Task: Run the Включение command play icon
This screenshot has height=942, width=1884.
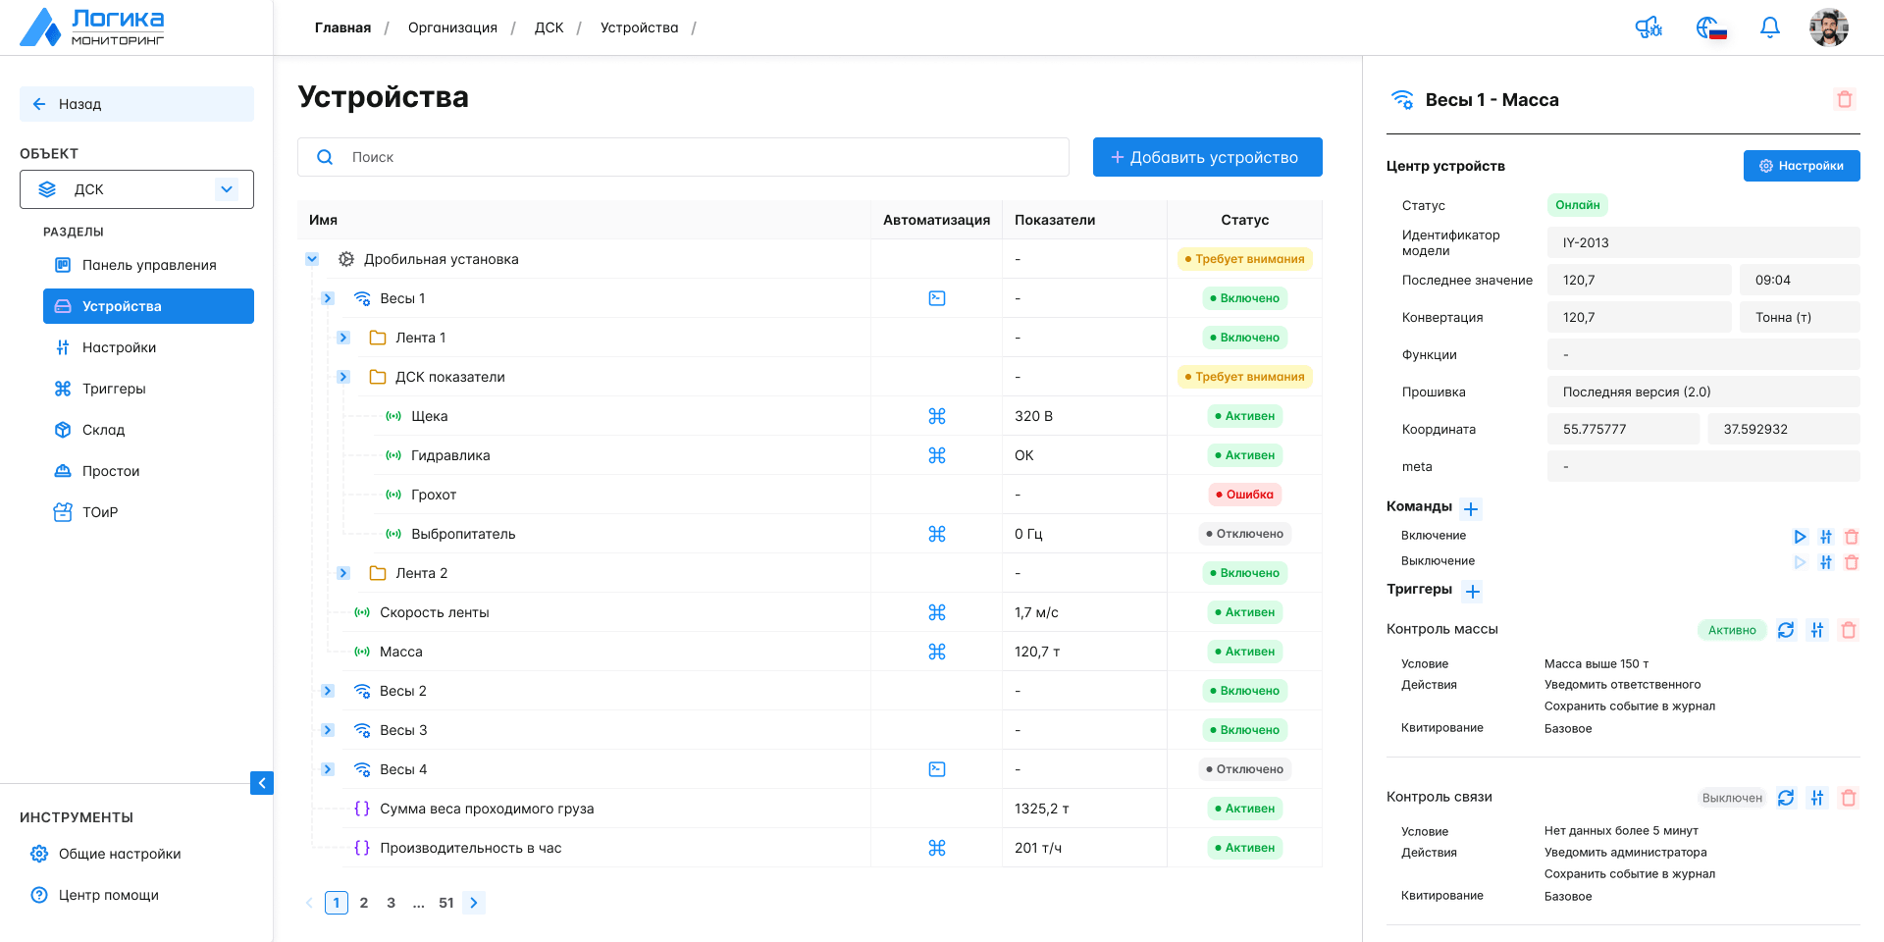Action: coord(1800,537)
